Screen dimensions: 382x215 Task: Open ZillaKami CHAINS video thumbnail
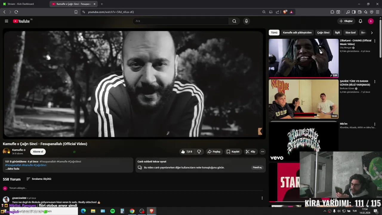pyautogui.click(x=304, y=58)
